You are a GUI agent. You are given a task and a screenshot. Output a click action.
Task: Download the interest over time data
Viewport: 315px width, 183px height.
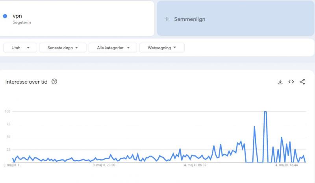click(280, 82)
